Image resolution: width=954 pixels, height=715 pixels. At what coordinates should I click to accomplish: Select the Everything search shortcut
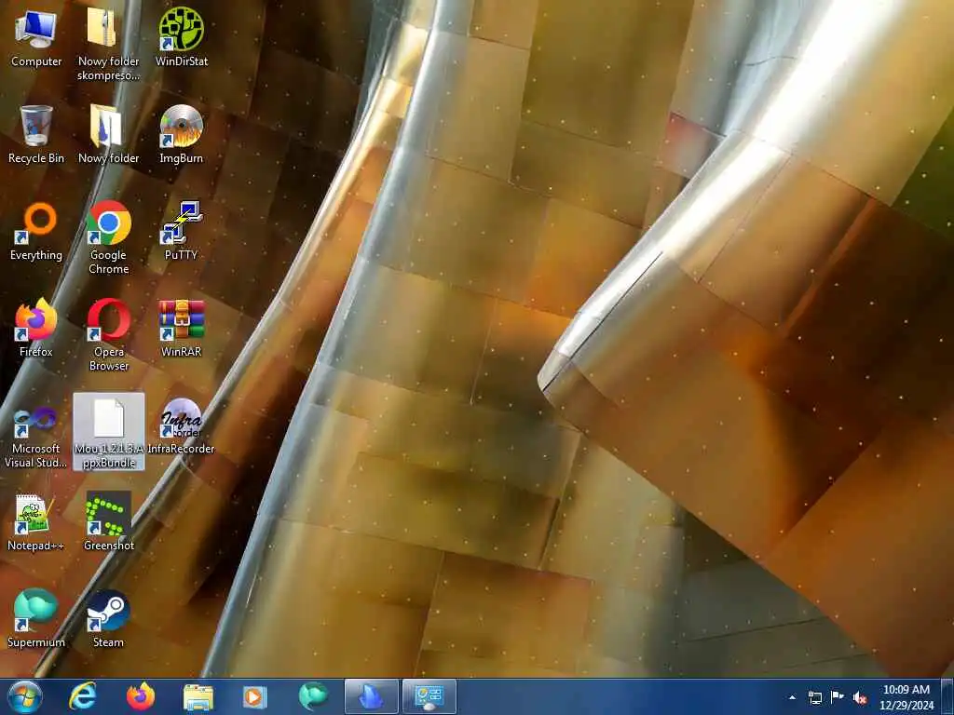point(36,232)
